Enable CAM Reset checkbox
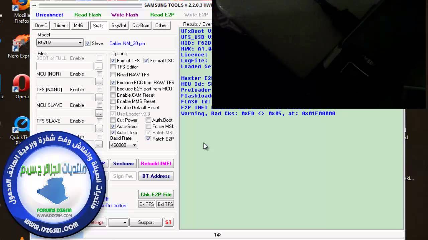Screen dimensions: 428x240 pyautogui.click(x=113, y=95)
